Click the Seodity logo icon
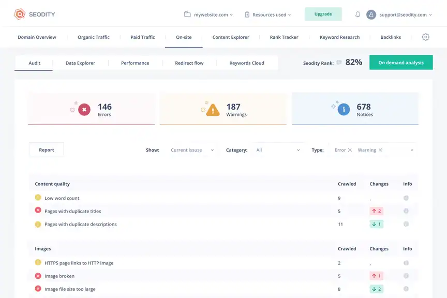The width and height of the screenshot is (447, 298). pos(19,14)
